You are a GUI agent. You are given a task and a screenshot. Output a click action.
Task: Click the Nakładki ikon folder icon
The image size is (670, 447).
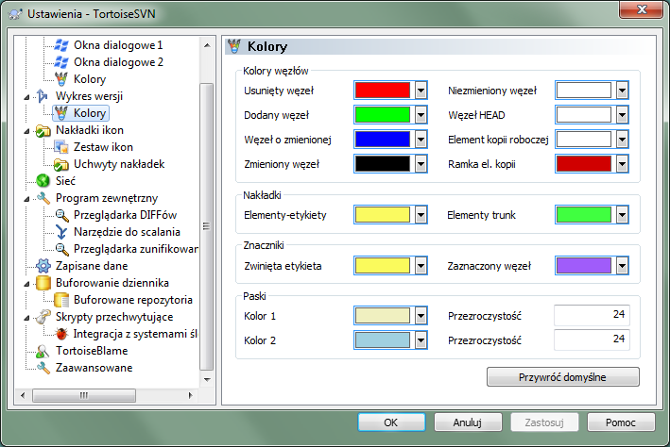43,130
